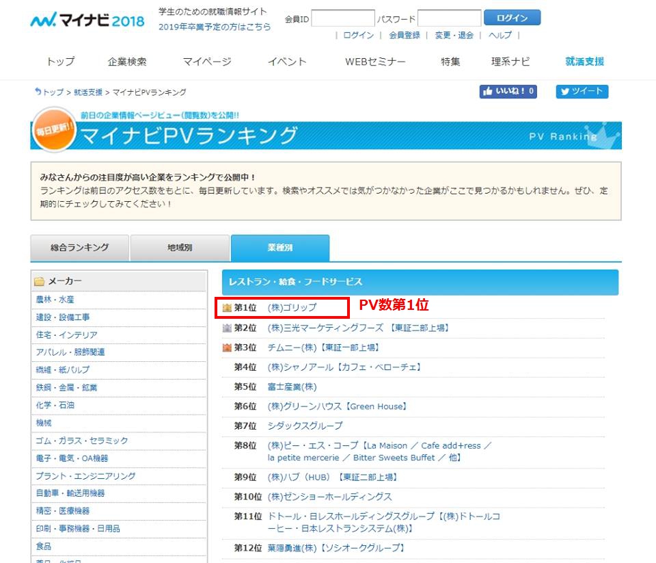Viewport: 656px width, 563px height.
Task: Select 住宅・インテリア in the sidebar
Action: pos(66,335)
